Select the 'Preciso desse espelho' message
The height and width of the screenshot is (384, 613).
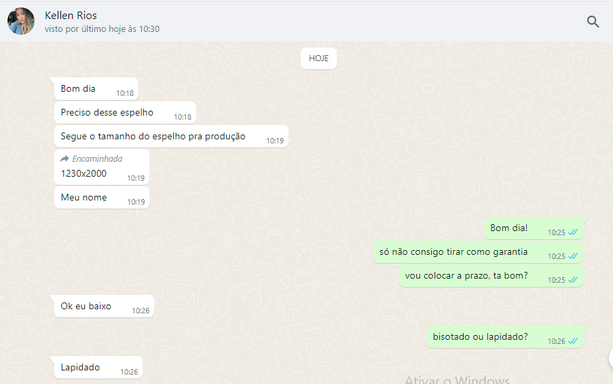pos(125,113)
